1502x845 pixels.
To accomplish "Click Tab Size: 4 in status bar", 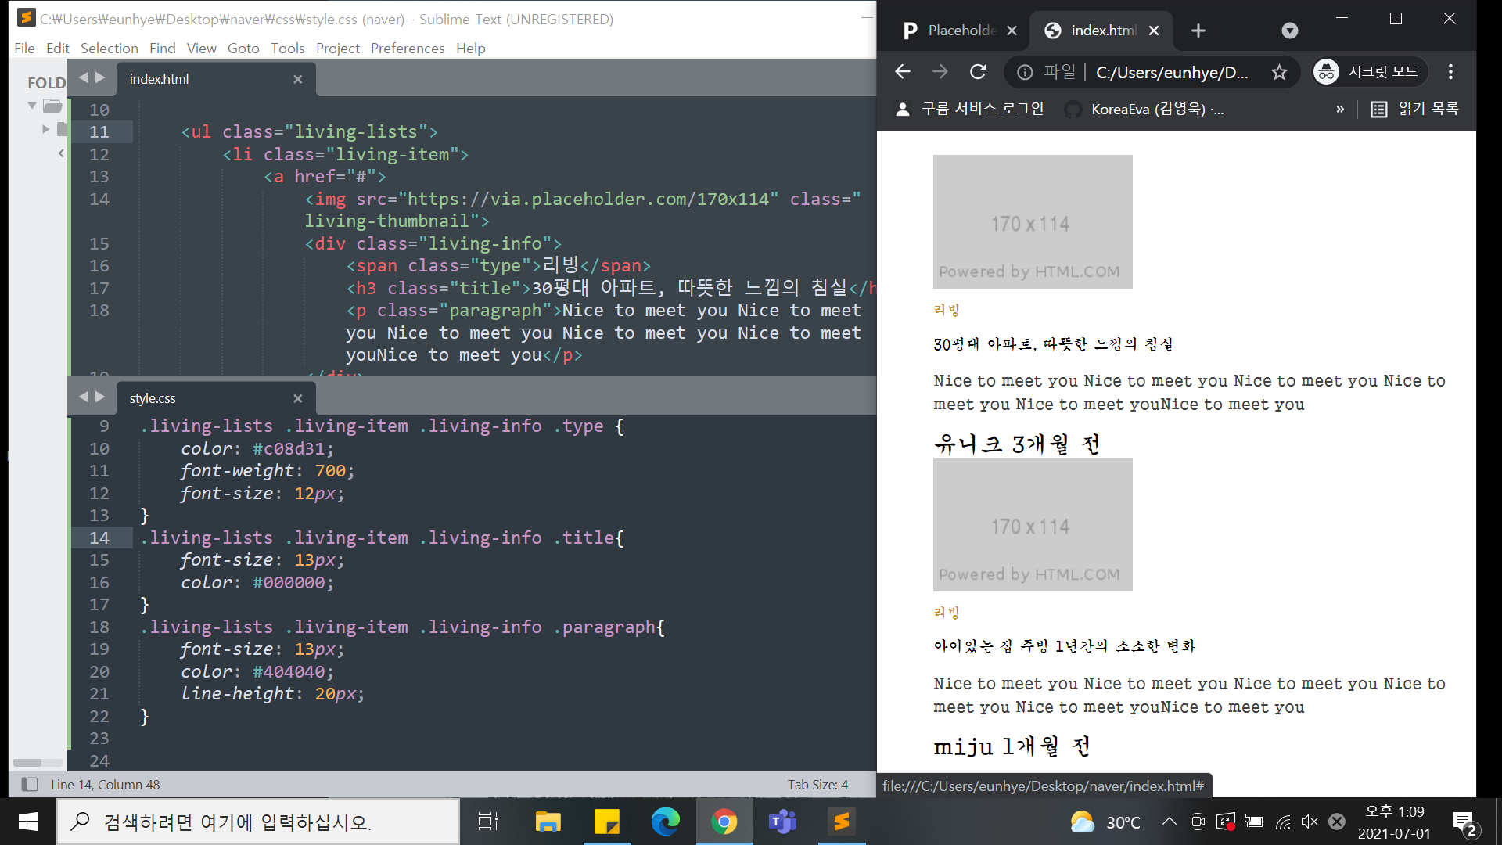I will [817, 784].
